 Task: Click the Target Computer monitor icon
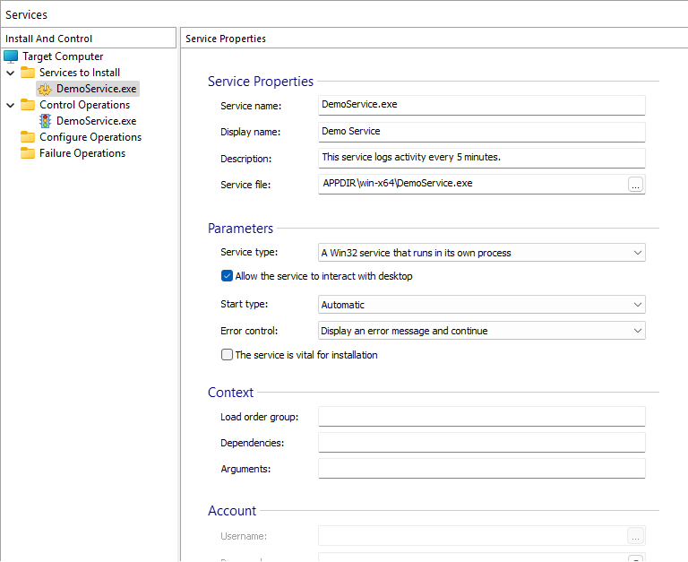pos(11,56)
